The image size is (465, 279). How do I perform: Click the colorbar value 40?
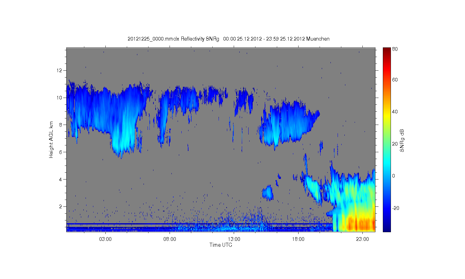395,112
